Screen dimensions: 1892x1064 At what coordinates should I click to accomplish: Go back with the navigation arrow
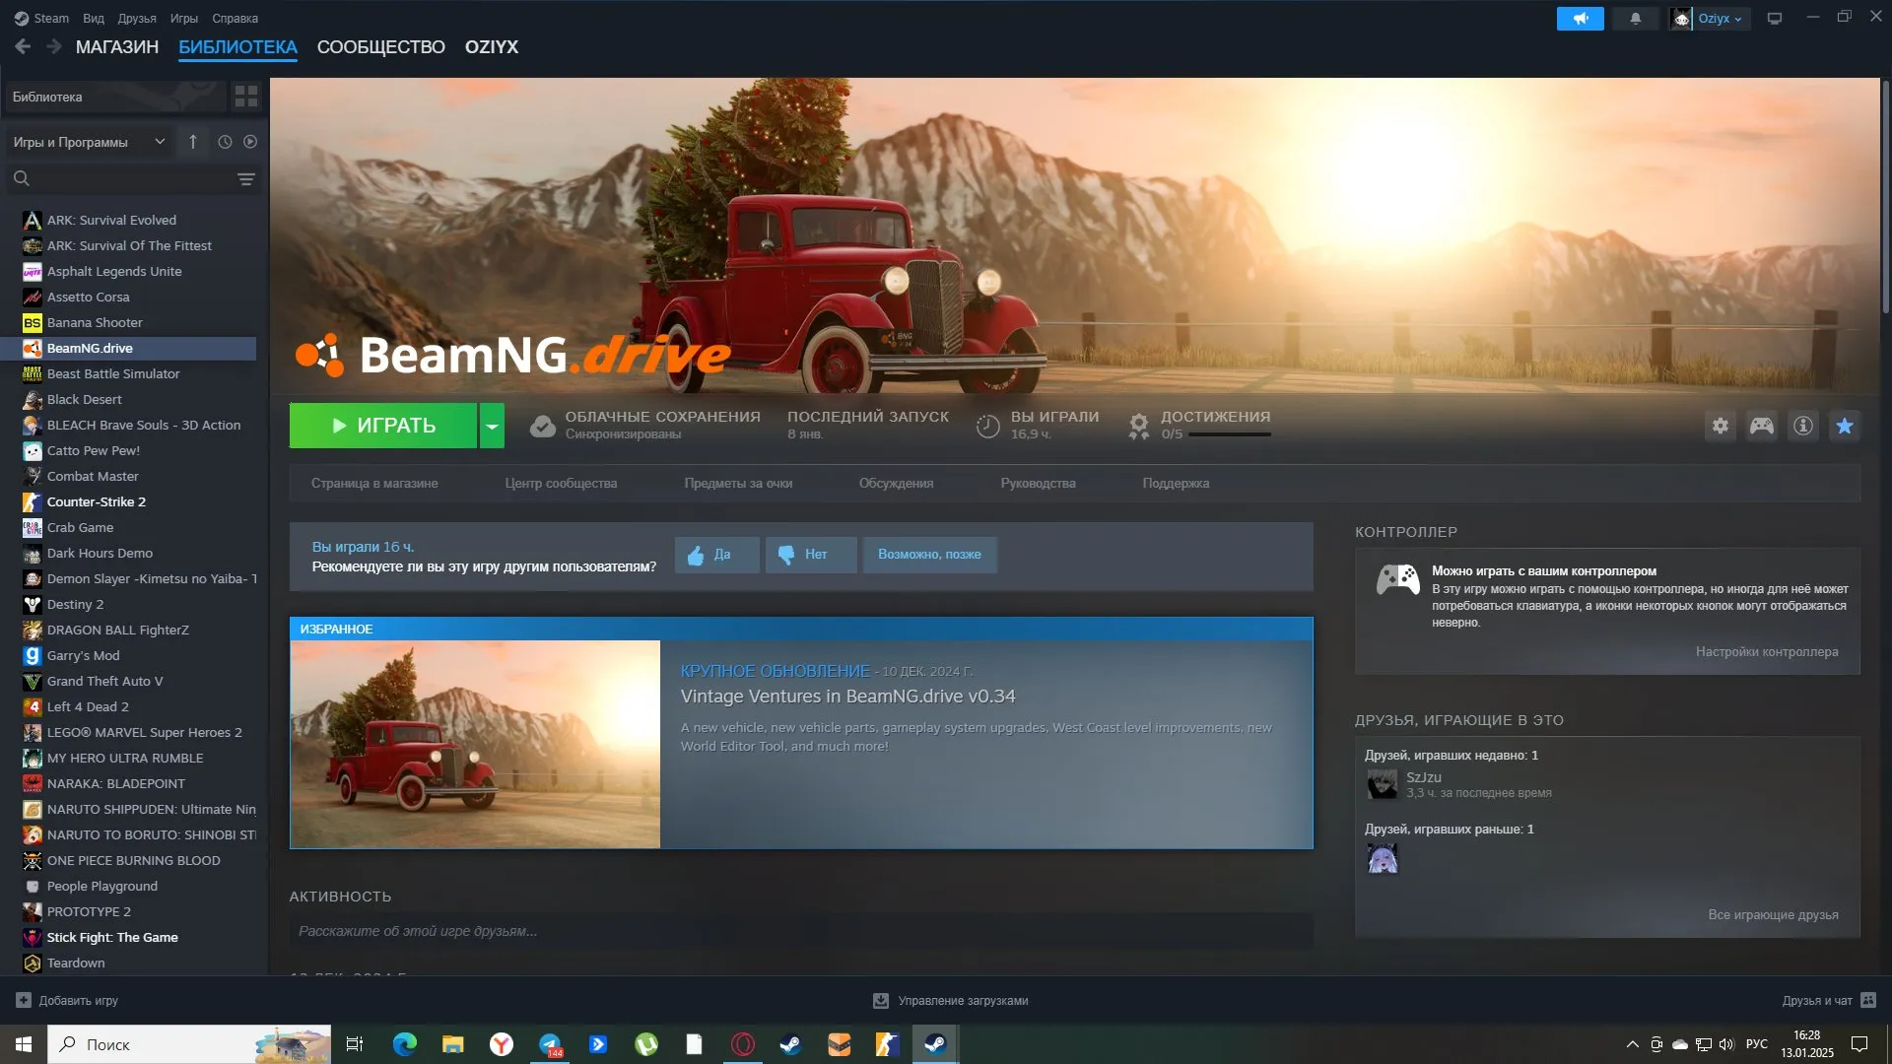(x=23, y=46)
